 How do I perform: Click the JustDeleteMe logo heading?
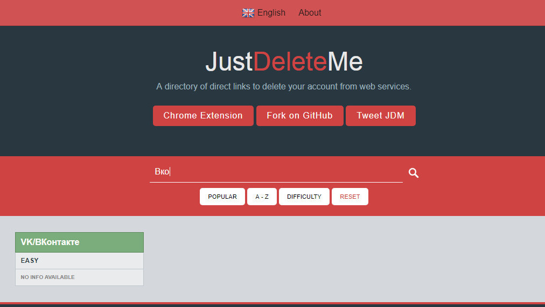[x=284, y=61]
